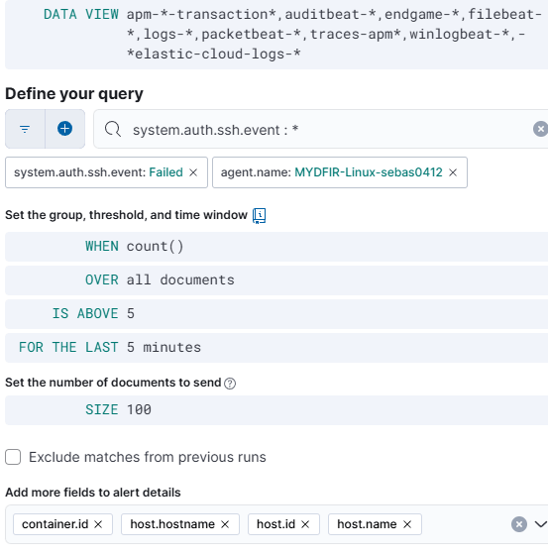This screenshot has width=548, height=555.
Task: Expand the alert detail fields dropdown
Action: coord(540,524)
